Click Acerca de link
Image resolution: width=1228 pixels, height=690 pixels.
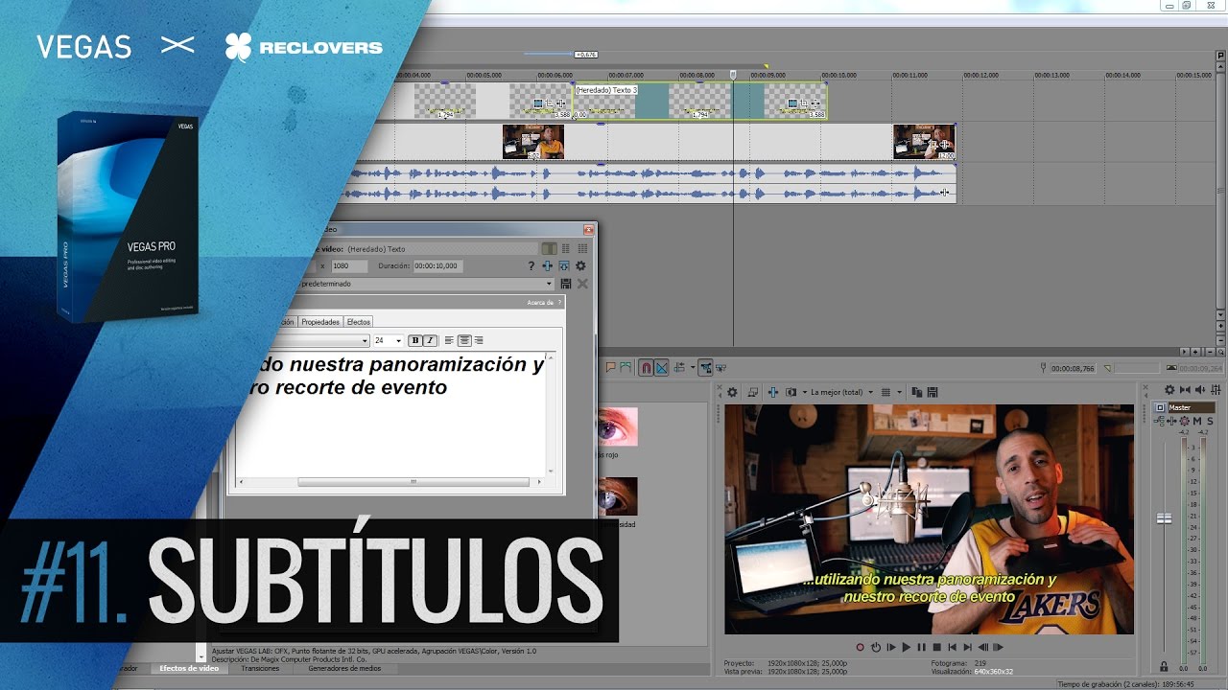pos(540,303)
